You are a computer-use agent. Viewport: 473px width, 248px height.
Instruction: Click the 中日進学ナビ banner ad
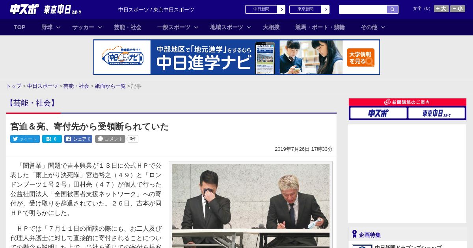236,57
